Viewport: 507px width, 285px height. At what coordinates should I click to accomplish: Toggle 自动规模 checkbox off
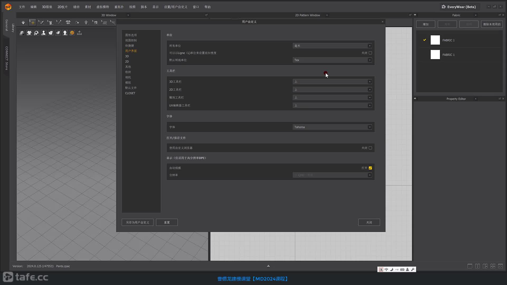pos(370,168)
